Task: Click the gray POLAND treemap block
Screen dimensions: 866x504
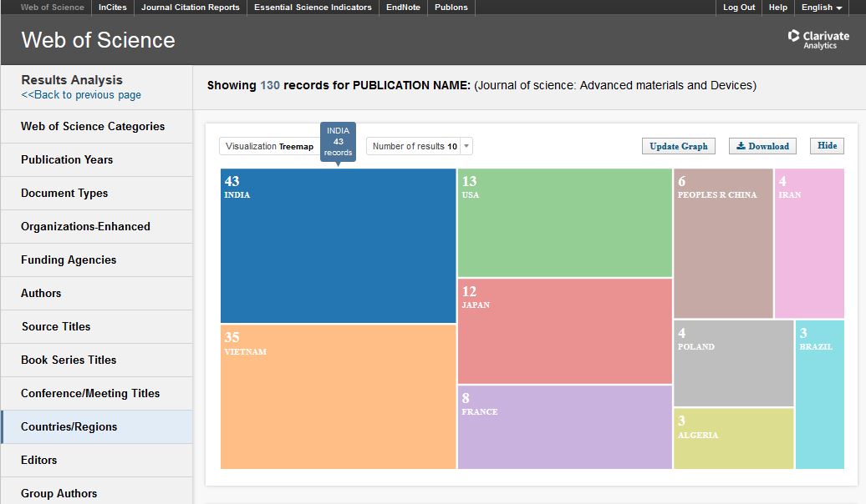Action: (733, 363)
